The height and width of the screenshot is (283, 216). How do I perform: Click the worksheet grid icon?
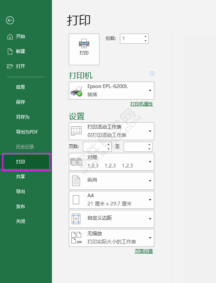point(76,131)
